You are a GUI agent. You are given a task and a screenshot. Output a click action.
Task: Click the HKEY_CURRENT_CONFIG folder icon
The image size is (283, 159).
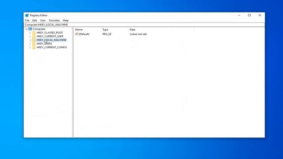(x=34, y=47)
